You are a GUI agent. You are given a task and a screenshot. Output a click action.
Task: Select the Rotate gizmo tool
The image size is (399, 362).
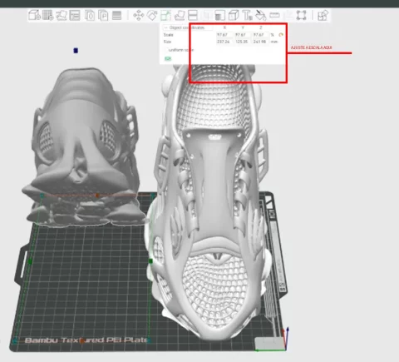[152, 15]
